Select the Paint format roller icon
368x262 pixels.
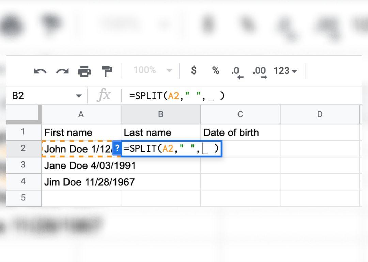pyautogui.click(x=107, y=71)
